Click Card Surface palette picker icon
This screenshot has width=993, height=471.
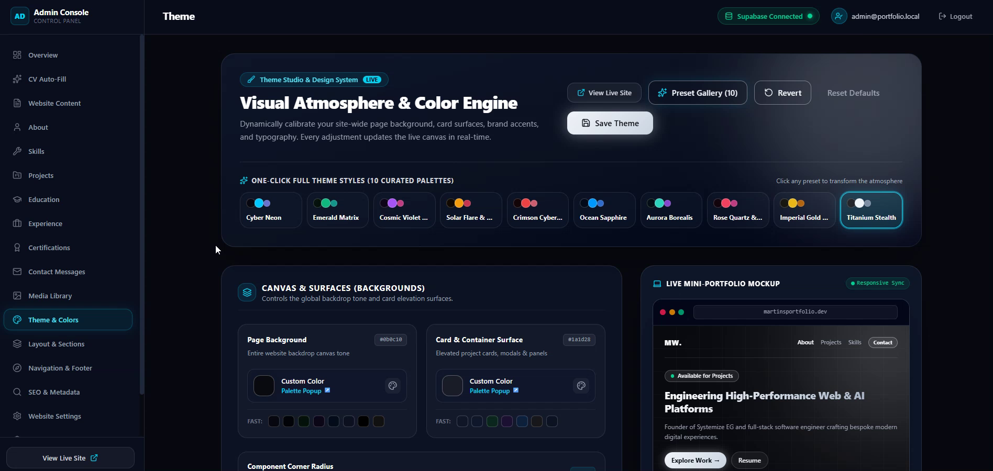tap(581, 386)
